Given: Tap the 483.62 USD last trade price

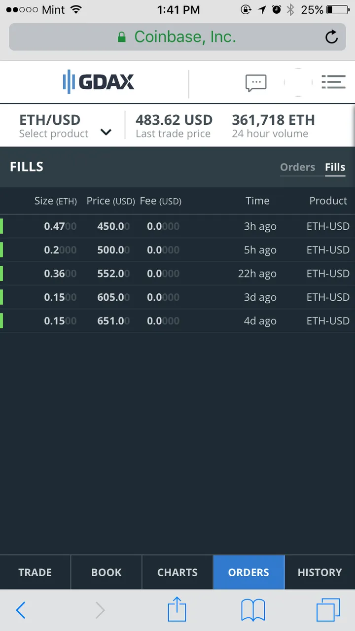Looking at the screenshot, I should 174,120.
